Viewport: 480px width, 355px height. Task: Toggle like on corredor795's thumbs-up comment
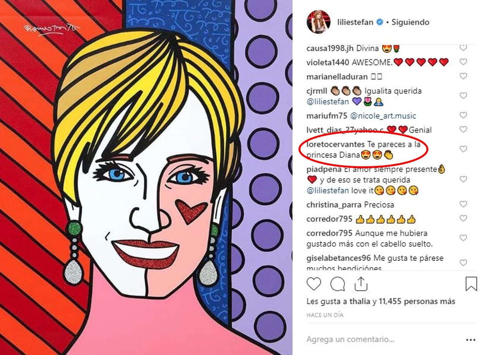(463, 218)
